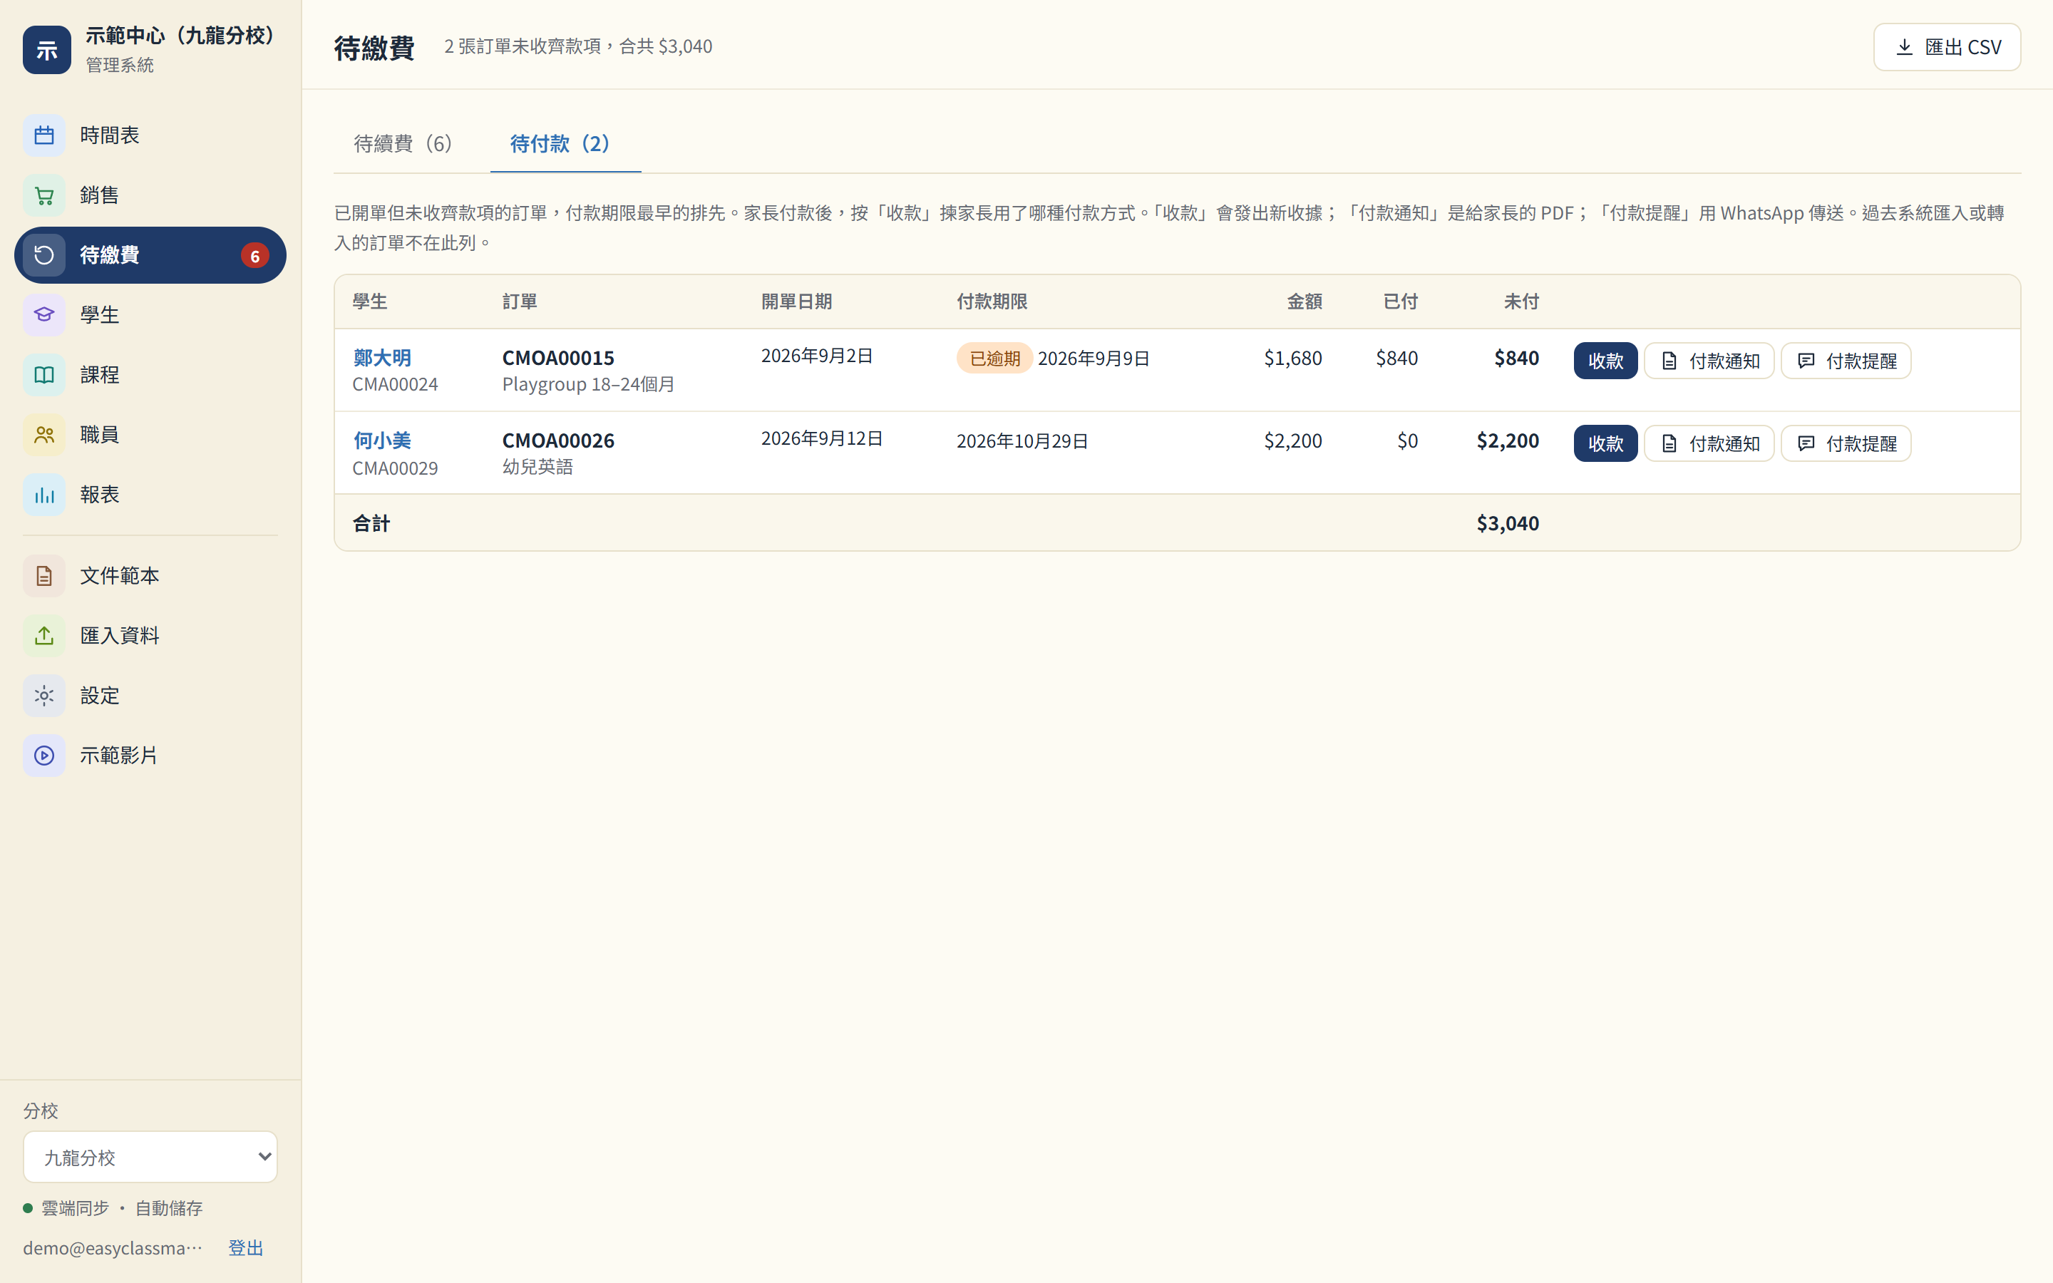Click 付款通知 button for 何小美

[1709, 444]
